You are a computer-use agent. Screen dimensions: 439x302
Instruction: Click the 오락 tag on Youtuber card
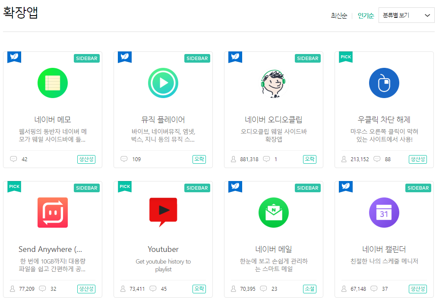click(199, 289)
